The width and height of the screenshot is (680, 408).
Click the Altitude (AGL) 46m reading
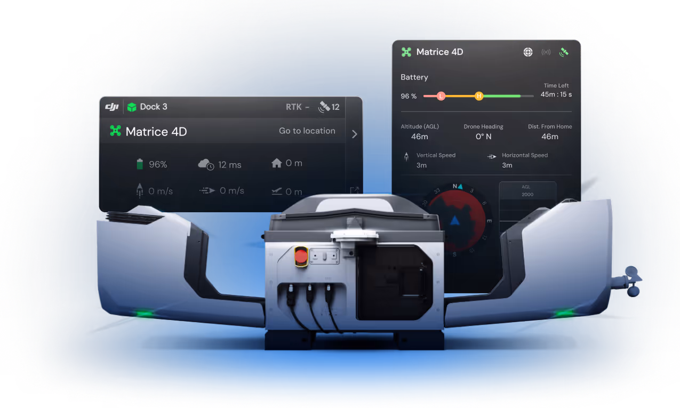pyautogui.click(x=420, y=132)
